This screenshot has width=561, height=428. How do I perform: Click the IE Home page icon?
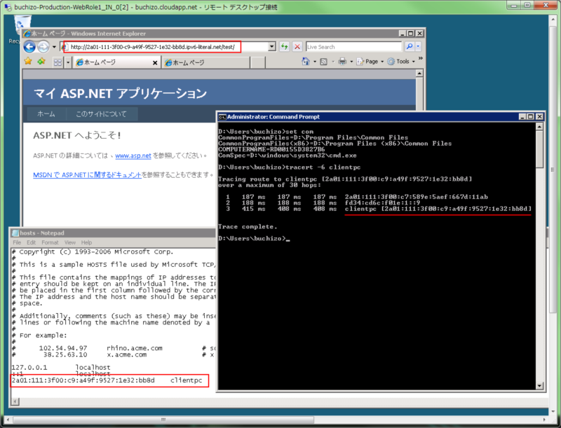[x=306, y=62]
